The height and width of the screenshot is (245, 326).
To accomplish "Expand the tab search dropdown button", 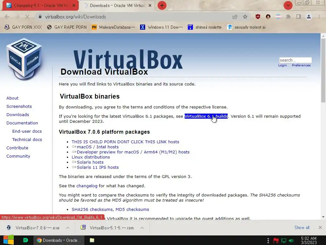I will 288,5.
